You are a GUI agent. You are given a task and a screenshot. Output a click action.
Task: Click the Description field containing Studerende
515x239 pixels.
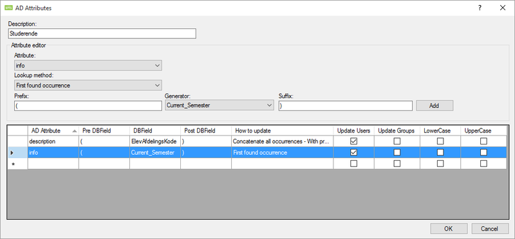coord(102,33)
